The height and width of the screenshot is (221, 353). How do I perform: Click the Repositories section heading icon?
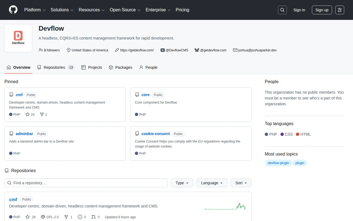coord(7,171)
